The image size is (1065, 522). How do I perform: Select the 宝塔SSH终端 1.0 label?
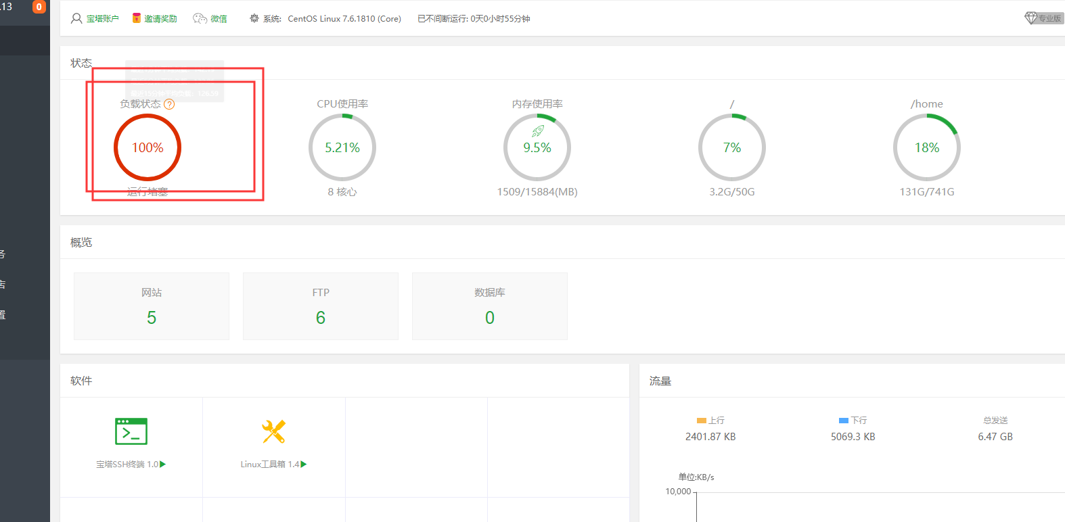coord(127,465)
